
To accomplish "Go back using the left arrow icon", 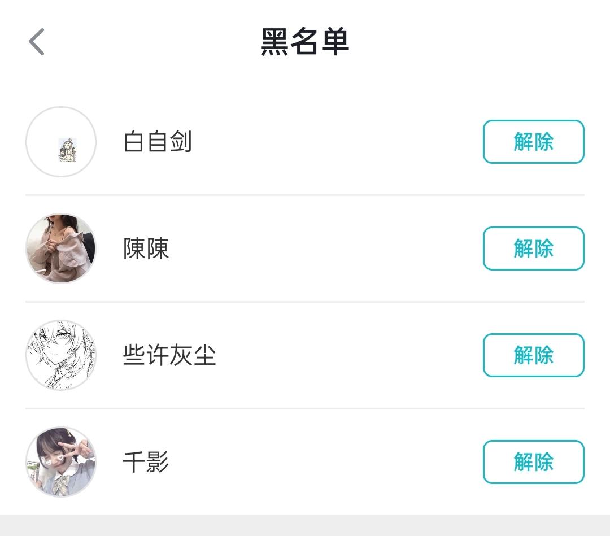I will click(37, 42).
